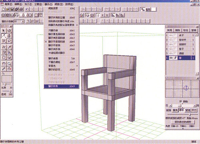This screenshot has height=144, width=200.
Task: Activate the eyedropper tool in toolbox
Action: pyautogui.click(x=4, y=69)
